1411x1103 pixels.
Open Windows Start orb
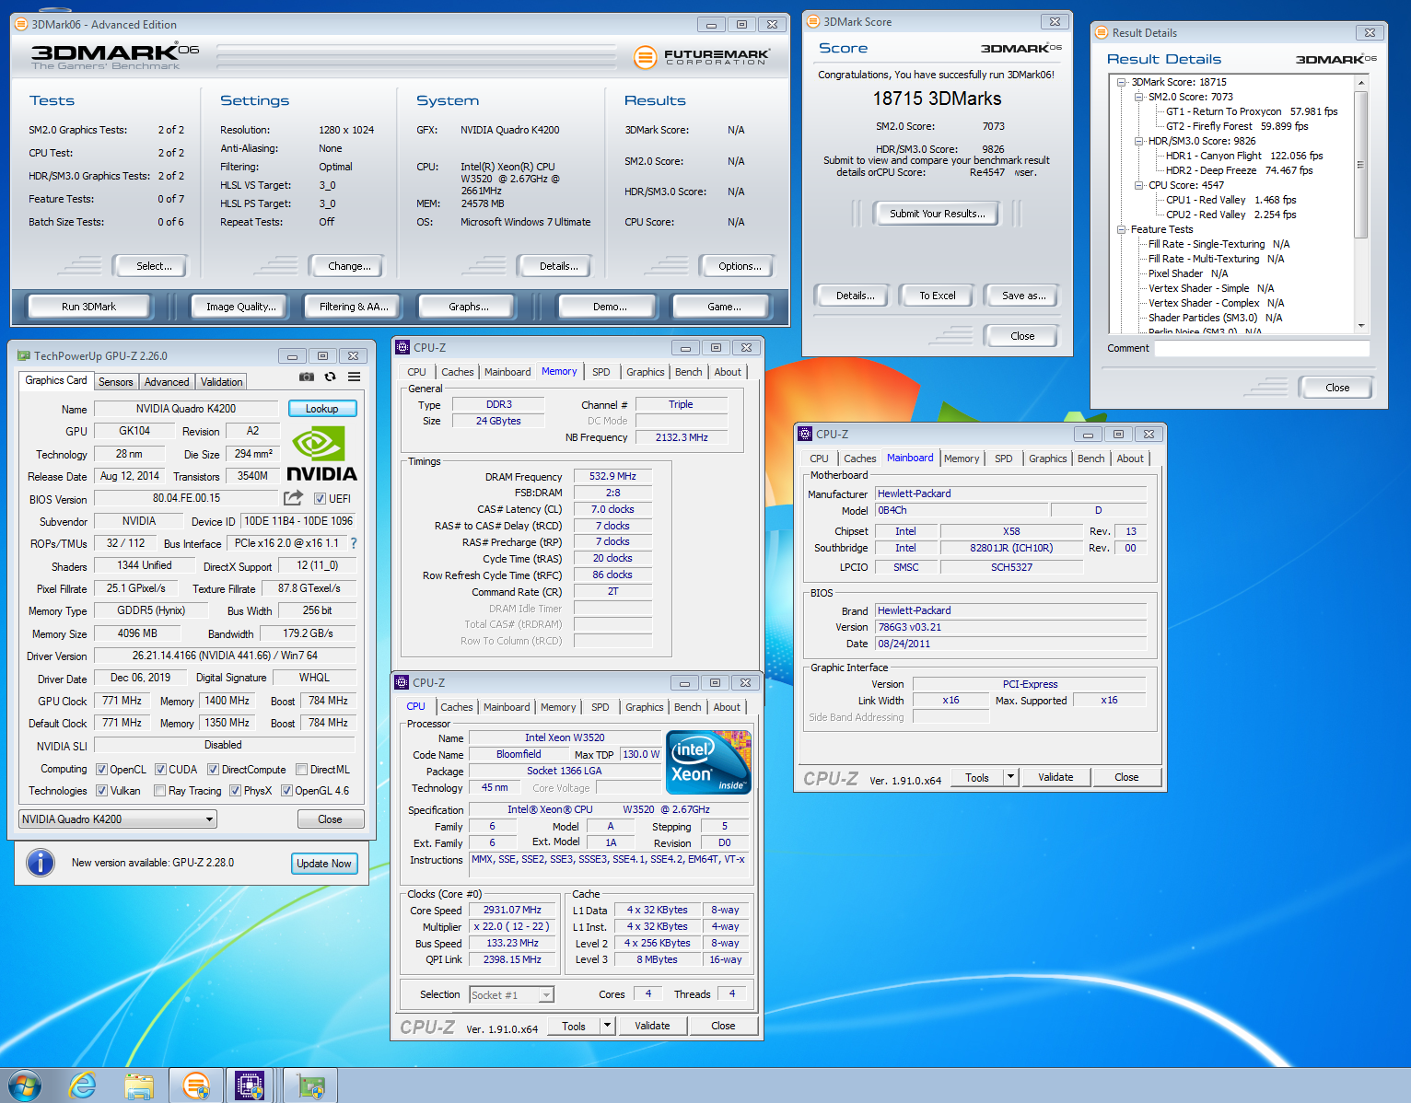coord(25,1086)
